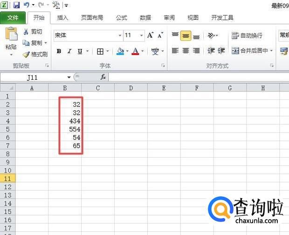Open the 对齐方式 dialog launcher
This screenshot has height=235, width=289.
pos(272,65)
